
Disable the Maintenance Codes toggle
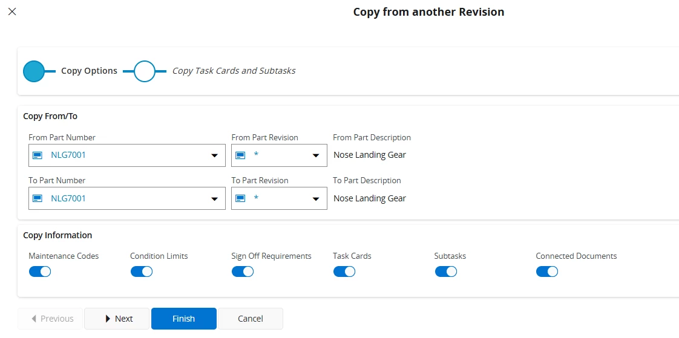pyautogui.click(x=40, y=271)
